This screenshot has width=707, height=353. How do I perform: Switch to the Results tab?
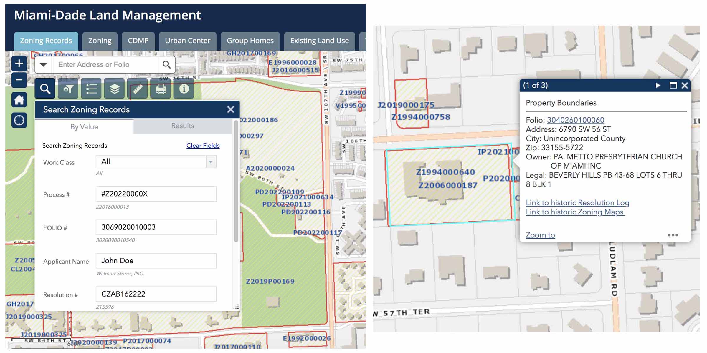tap(183, 126)
